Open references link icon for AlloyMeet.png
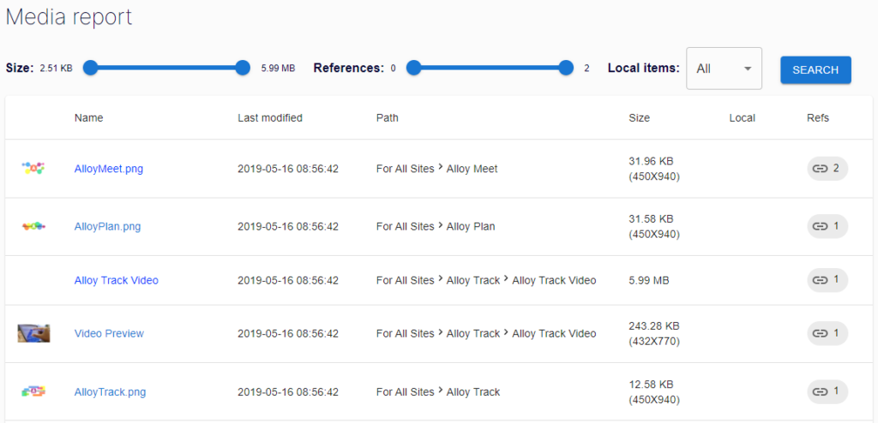Image resolution: width=878 pixels, height=423 pixels. [x=820, y=169]
